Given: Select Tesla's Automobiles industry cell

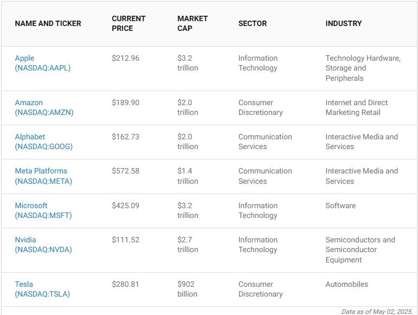Looking at the screenshot, I should 346,284.
